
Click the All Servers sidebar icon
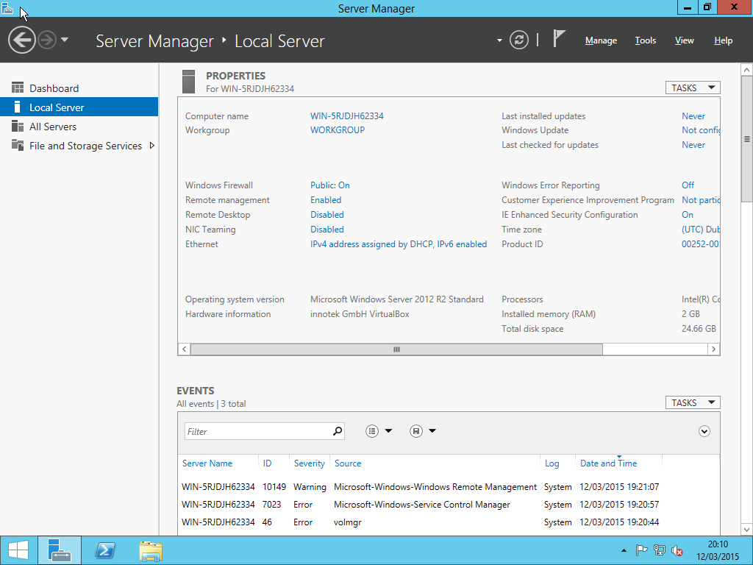tap(18, 126)
